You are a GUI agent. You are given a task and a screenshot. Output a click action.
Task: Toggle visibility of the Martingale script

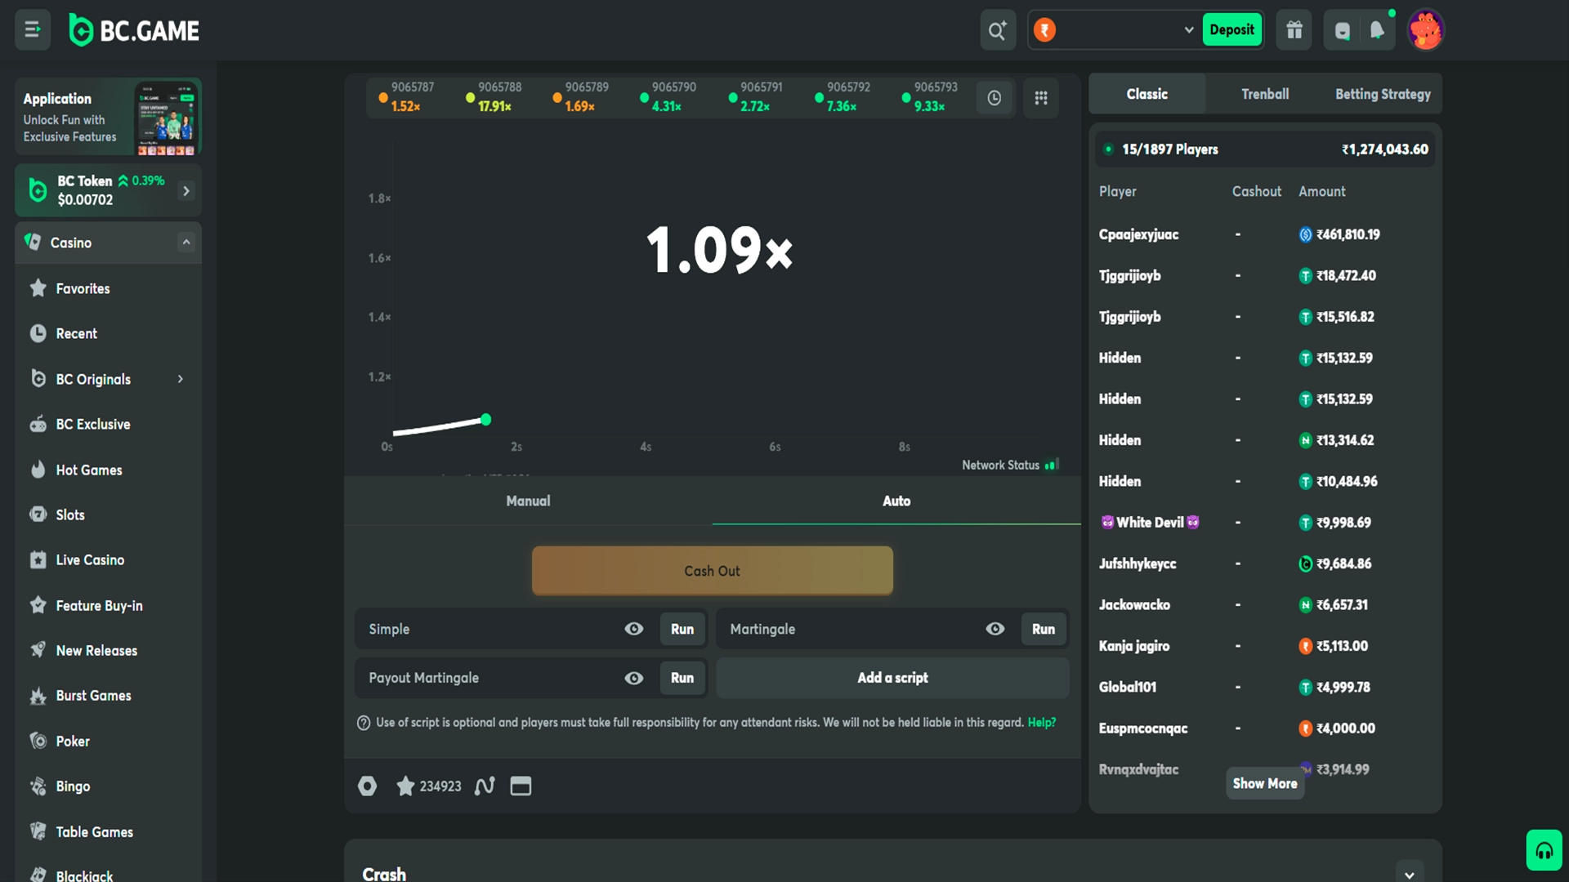[995, 629]
